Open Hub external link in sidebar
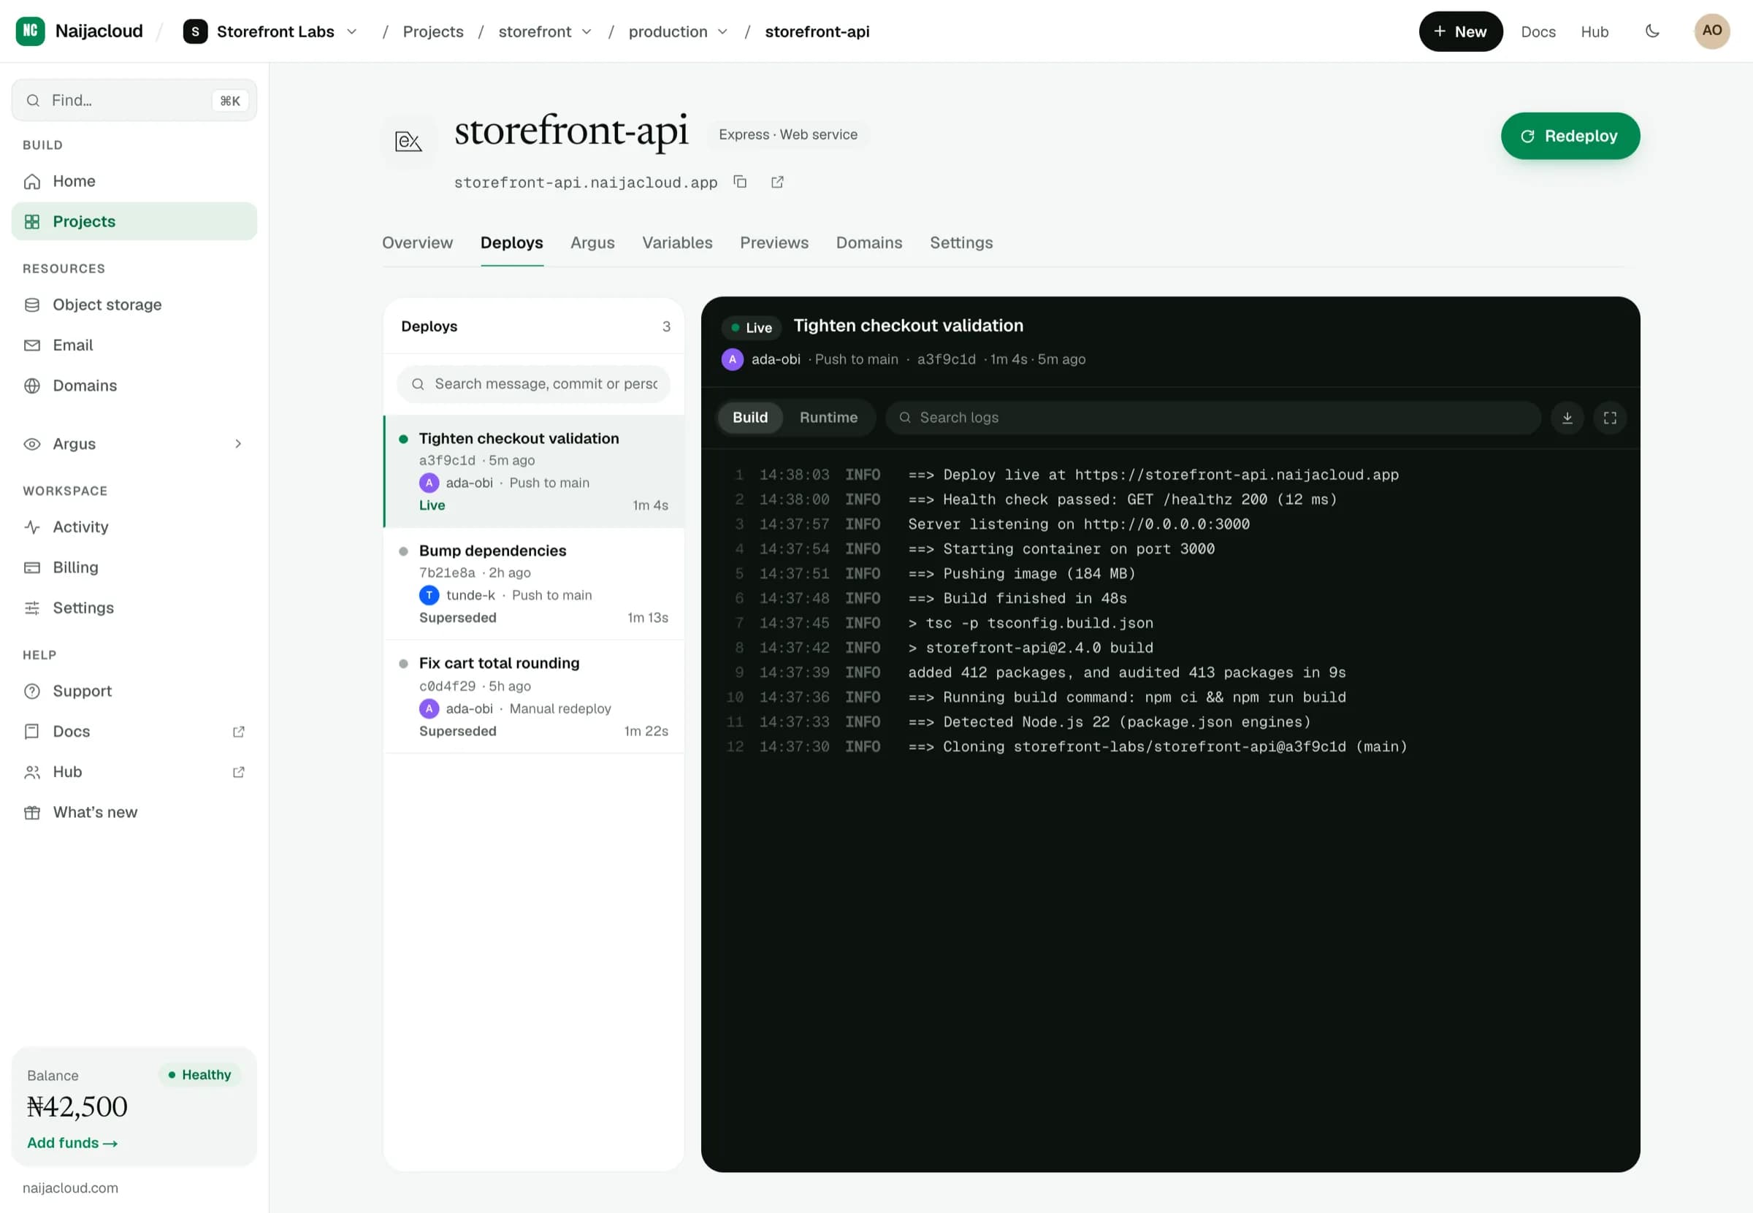 pos(134,771)
